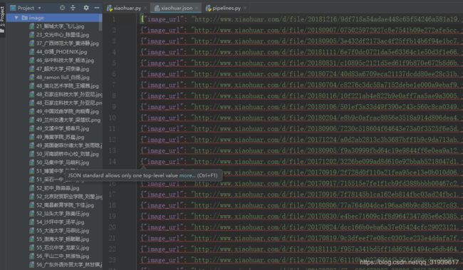This screenshot has height=270, width=463.
Task: Collapse the image folder arrow
Action: click(x=16, y=18)
